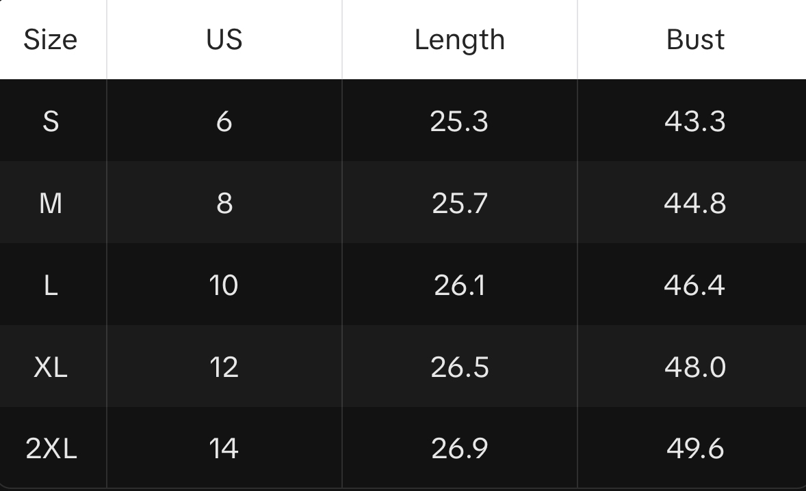The image size is (806, 491).
Task: Select the XL size cell
Action: pos(51,367)
